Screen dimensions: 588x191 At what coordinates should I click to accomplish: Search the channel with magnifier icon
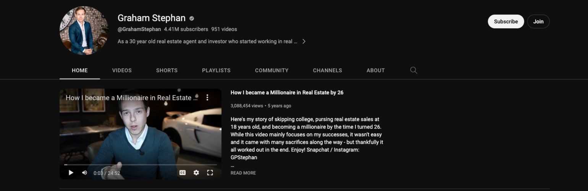[x=414, y=70]
